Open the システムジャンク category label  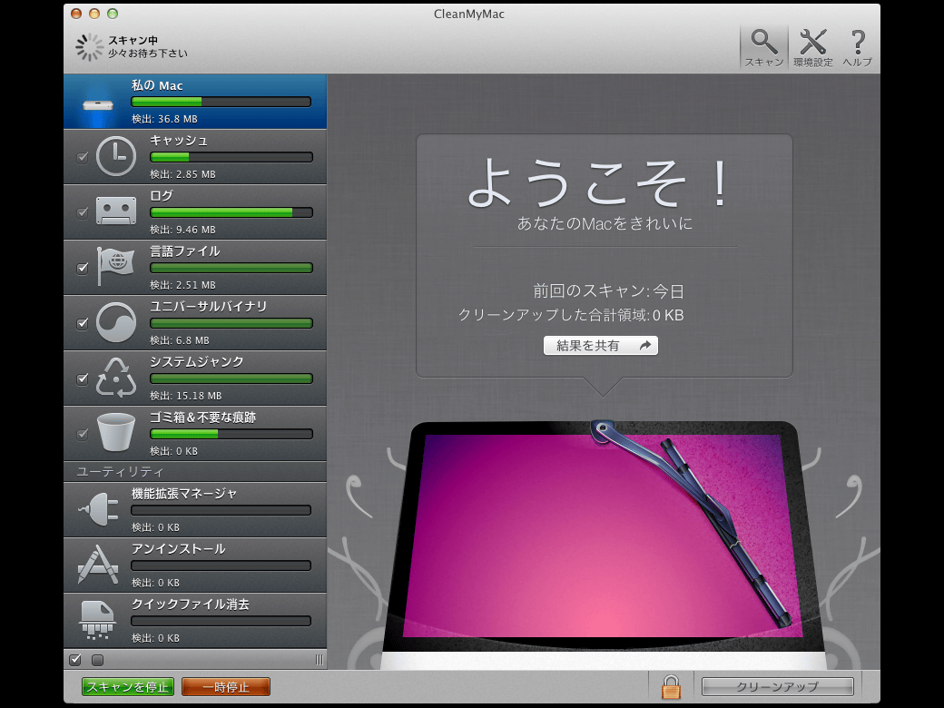coord(197,362)
